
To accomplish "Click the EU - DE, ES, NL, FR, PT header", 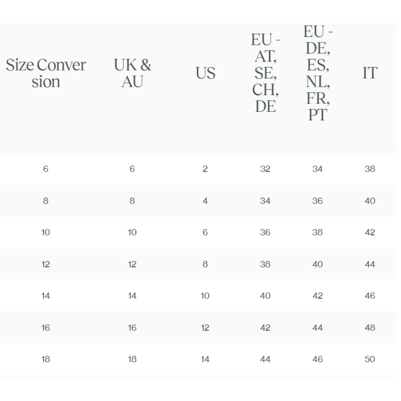I will tap(318, 73).
